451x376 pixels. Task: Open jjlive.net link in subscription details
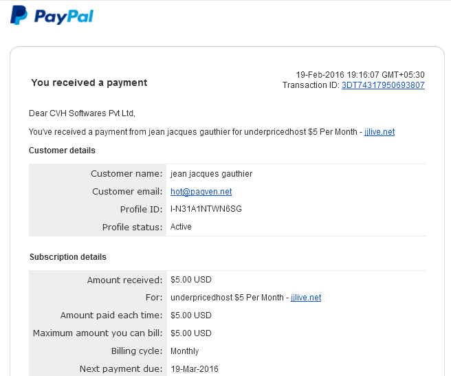(306, 298)
